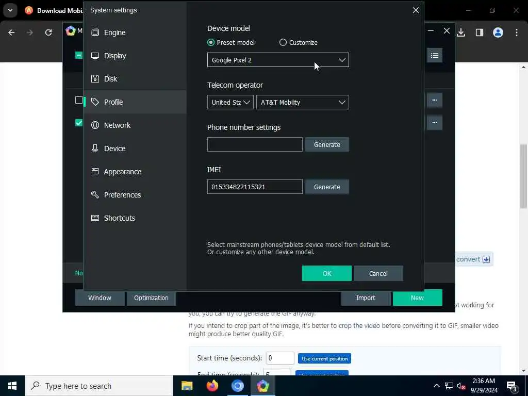This screenshot has height=396, width=528.
Task: Open Firefox from the taskbar
Action: tap(212, 386)
